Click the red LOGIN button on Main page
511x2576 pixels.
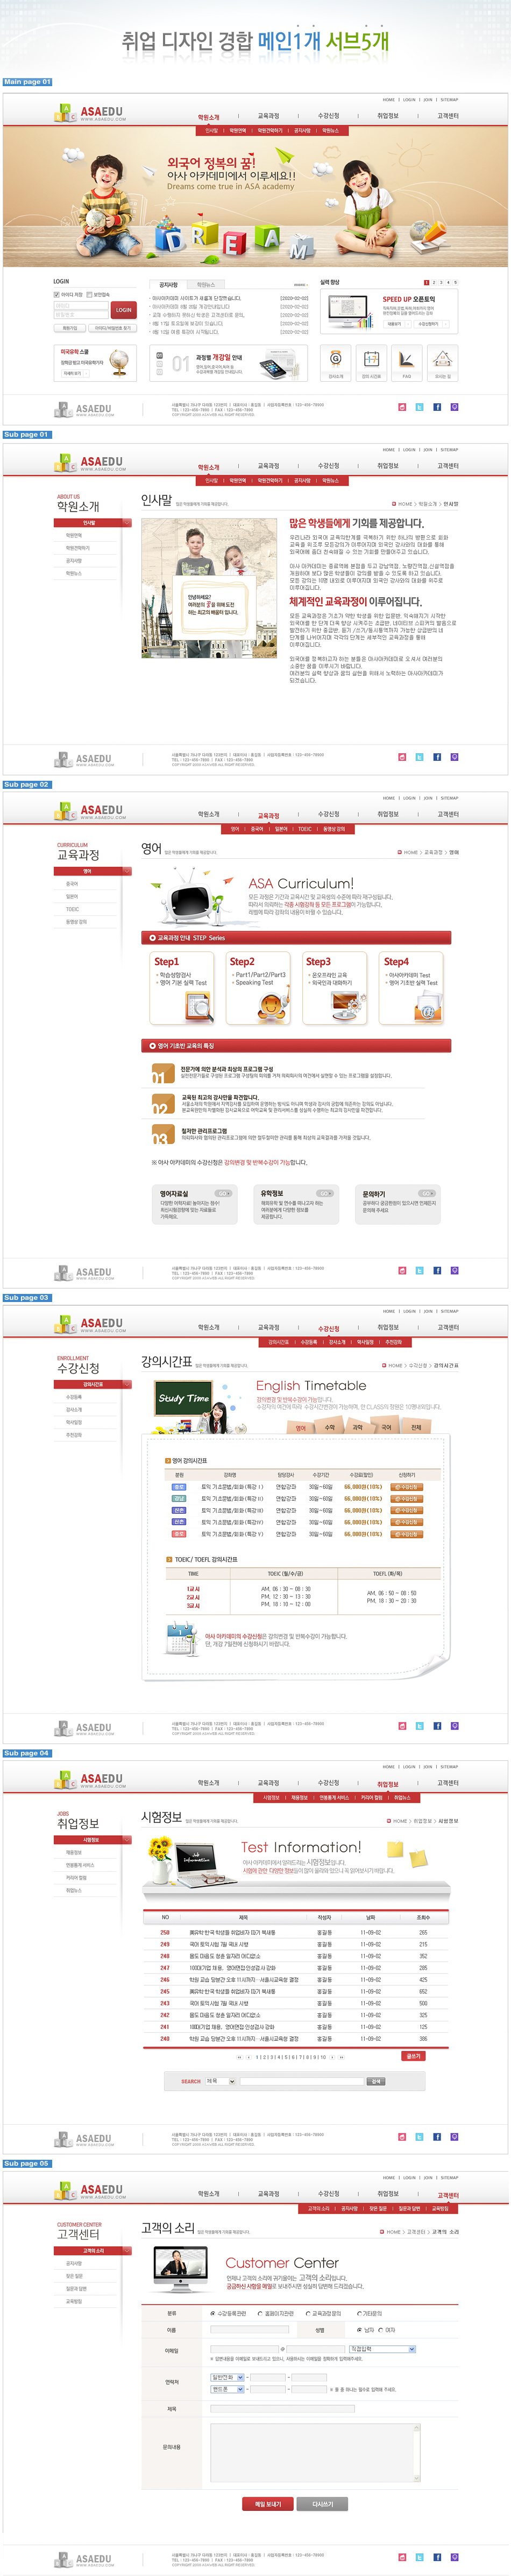pos(123,310)
